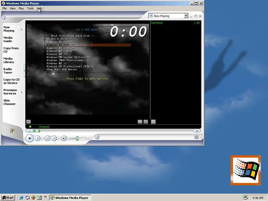Open the Now Playing playlist dropdown

click(186, 16)
